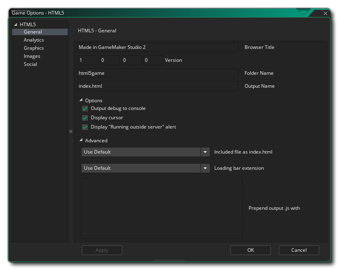The width and height of the screenshot is (339, 270).
Task: Edit the Browser Title field
Action: [157, 47]
